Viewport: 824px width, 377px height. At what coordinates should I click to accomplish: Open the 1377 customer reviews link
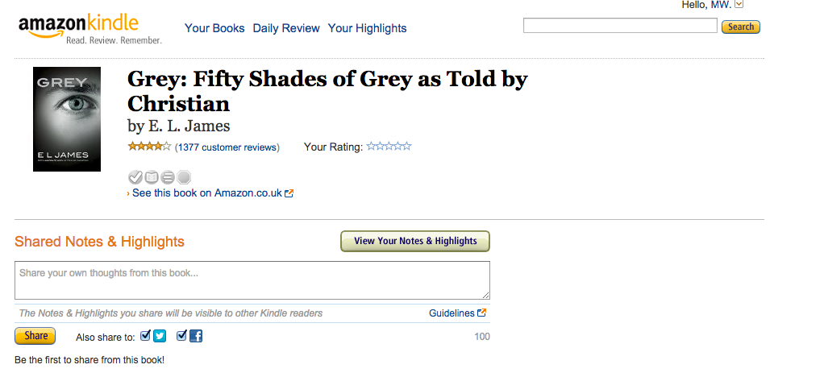tap(227, 147)
